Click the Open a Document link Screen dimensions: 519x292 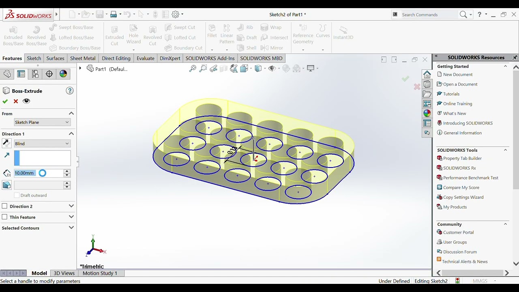click(460, 84)
